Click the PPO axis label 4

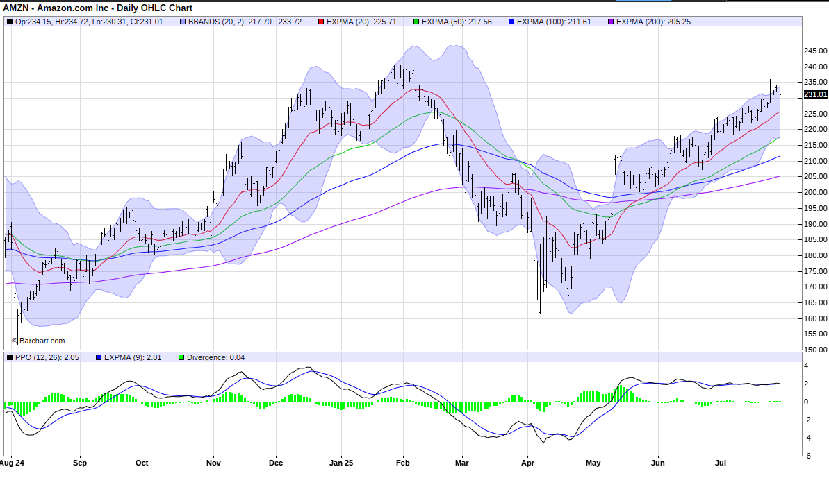pyautogui.click(x=806, y=366)
